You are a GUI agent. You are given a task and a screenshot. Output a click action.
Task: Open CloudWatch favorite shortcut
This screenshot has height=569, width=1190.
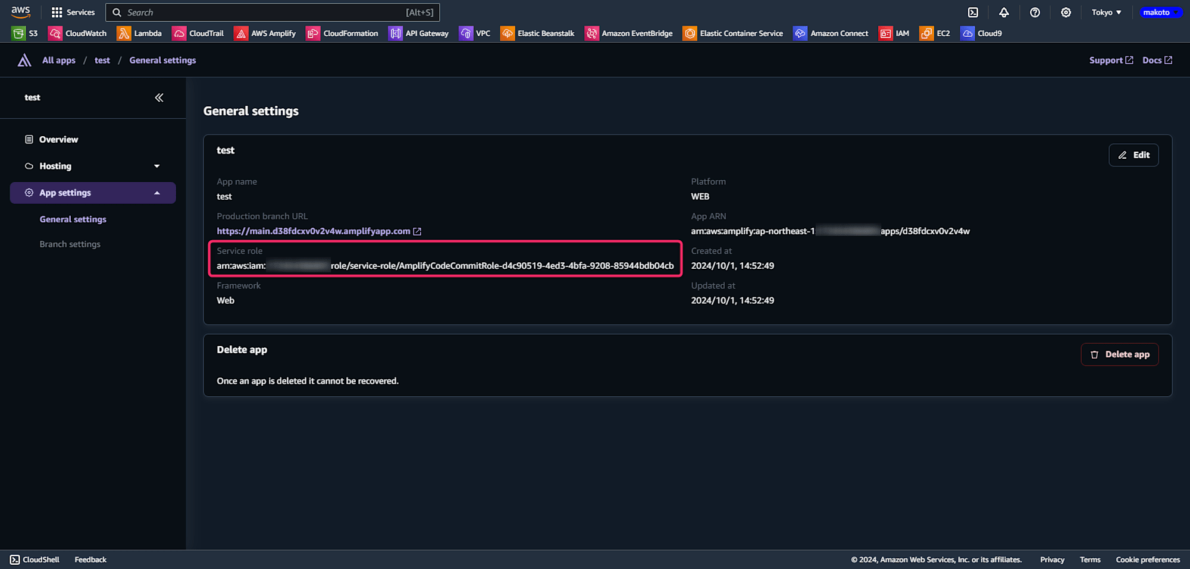pos(78,33)
